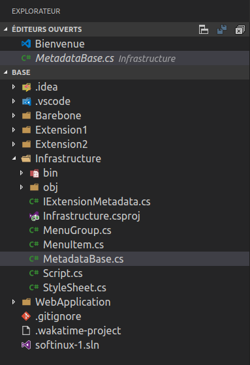Image resolution: width=250 pixels, height=365 pixels.
Task: Click the .vscode folder icon
Action: pos(26,102)
